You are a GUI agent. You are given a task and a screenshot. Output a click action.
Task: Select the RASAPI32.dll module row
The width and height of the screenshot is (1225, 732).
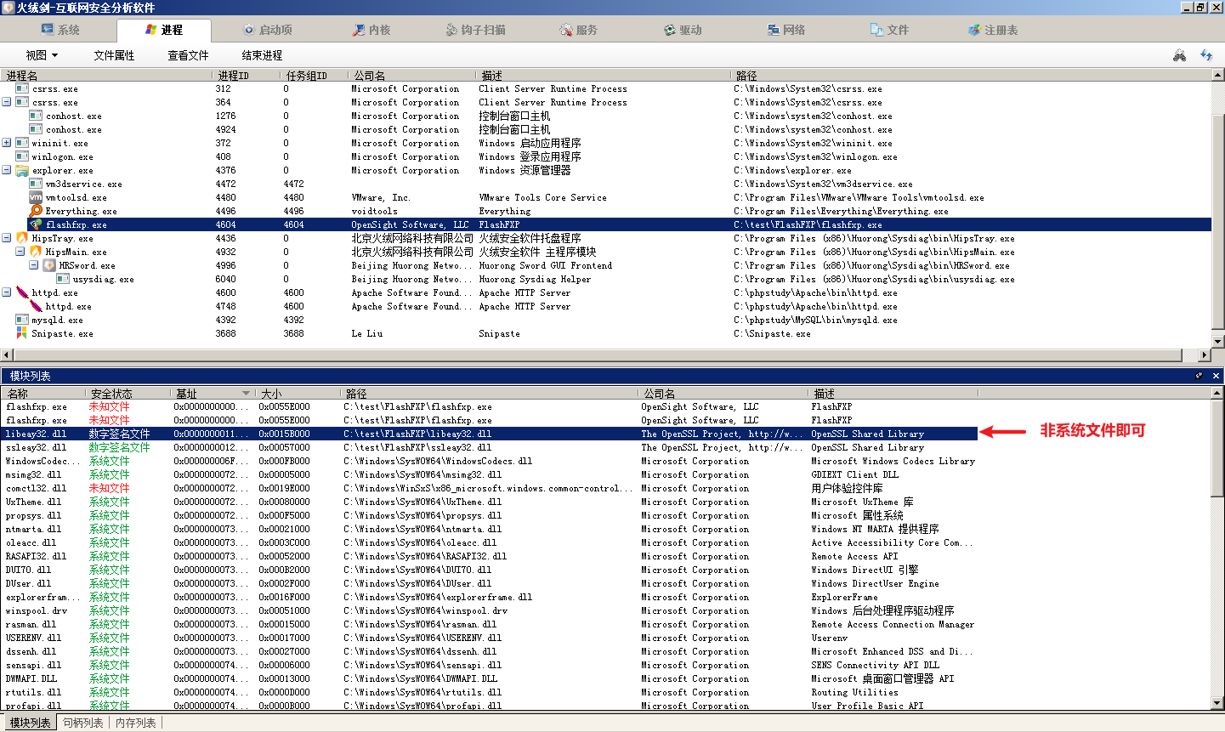(490, 556)
